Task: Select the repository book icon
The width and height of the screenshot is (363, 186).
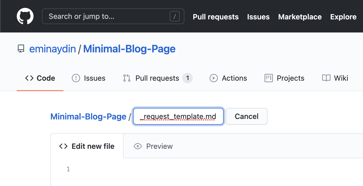Action: [21, 49]
